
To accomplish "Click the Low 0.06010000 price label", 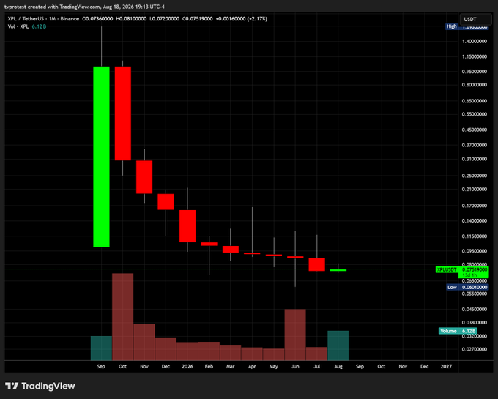I will (x=467, y=287).
